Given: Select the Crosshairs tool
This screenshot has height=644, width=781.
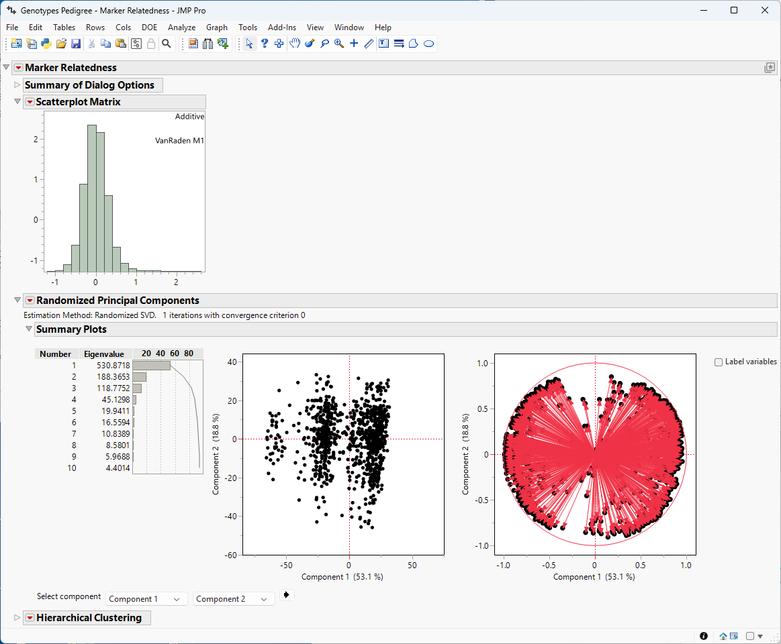Looking at the screenshot, I should click(x=354, y=44).
